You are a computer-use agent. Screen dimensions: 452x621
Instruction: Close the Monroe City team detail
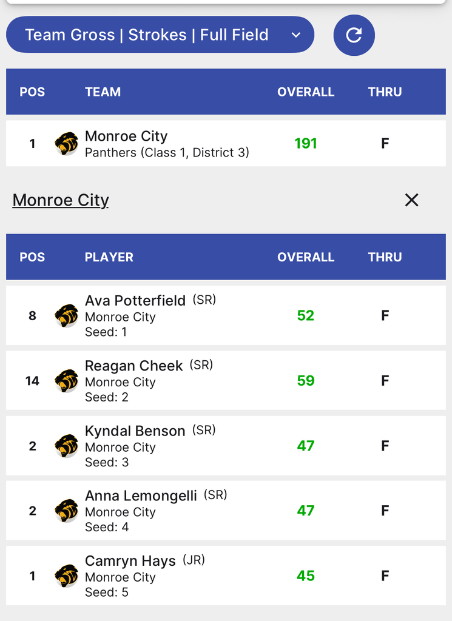tap(411, 200)
